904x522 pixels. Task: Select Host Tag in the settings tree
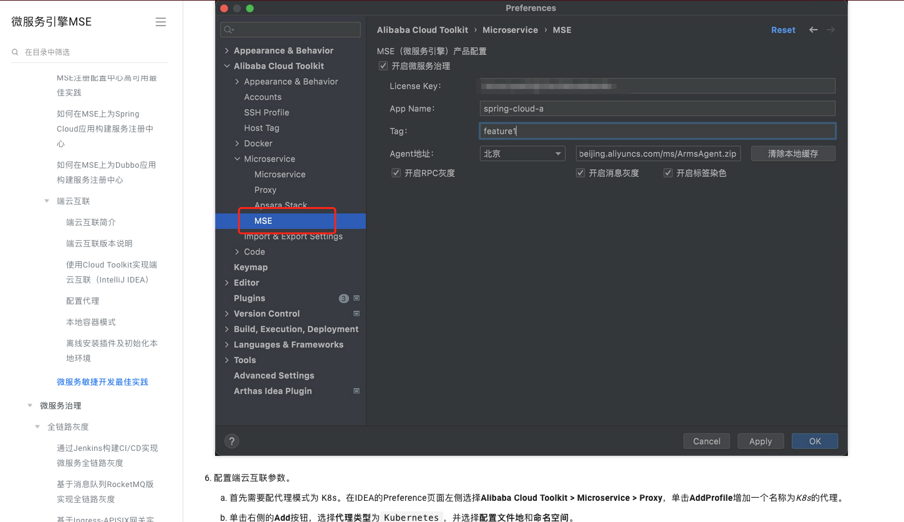pyautogui.click(x=261, y=128)
